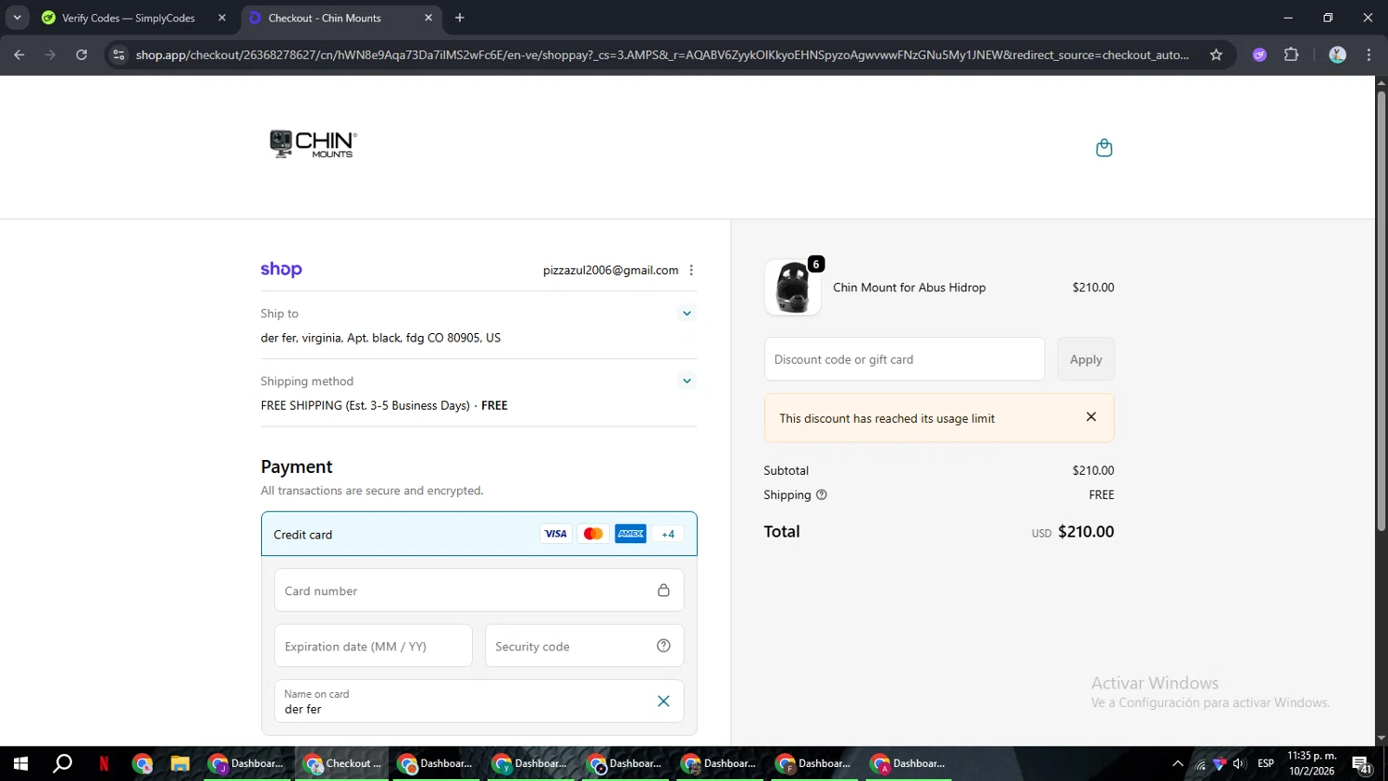Open the tab search dropdown

[17, 18]
